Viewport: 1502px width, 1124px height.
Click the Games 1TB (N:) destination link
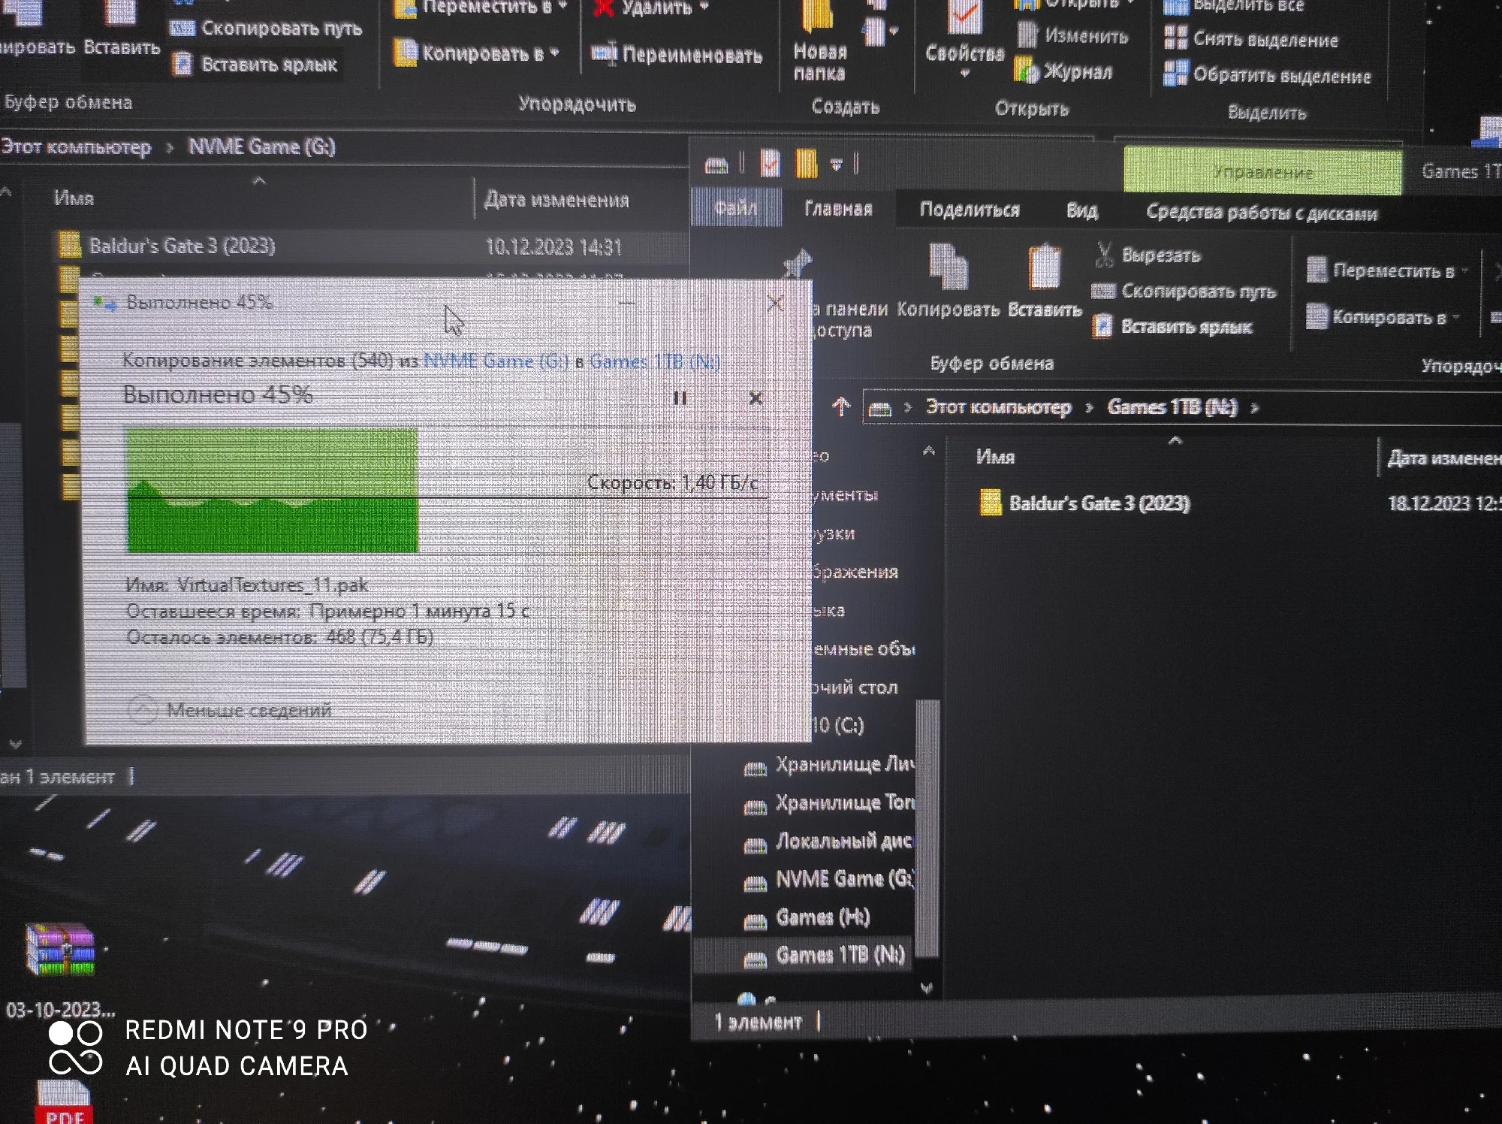click(654, 361)
